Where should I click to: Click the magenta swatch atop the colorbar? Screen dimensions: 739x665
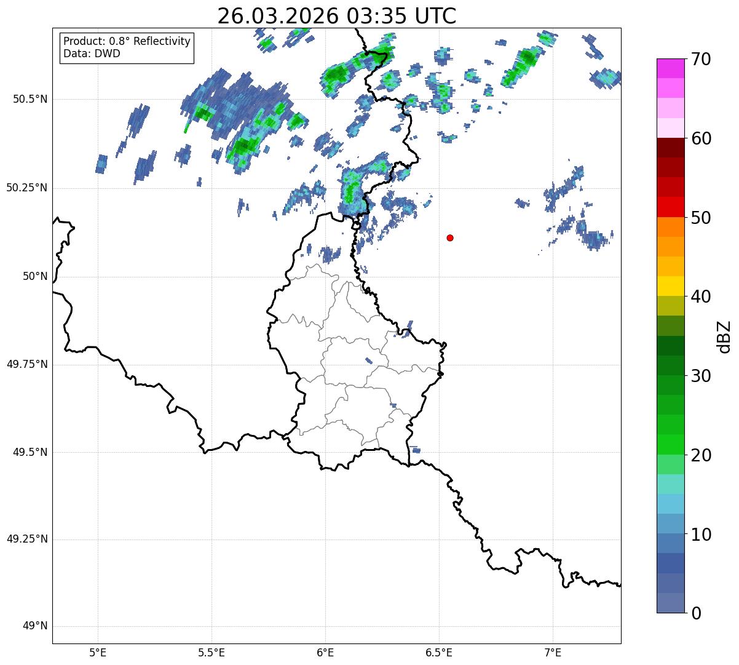click(x=670, y=69)
